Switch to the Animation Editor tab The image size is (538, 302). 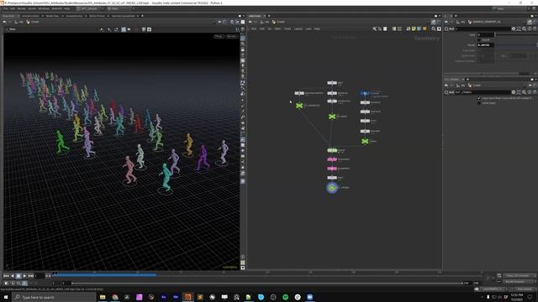click(x=30, y=16)
